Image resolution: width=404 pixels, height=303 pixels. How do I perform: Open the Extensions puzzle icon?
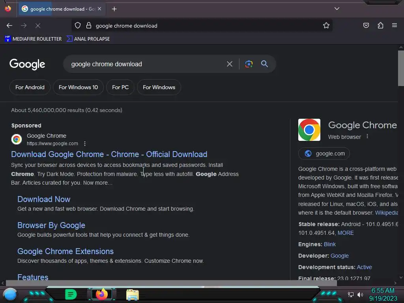point(380,25)
